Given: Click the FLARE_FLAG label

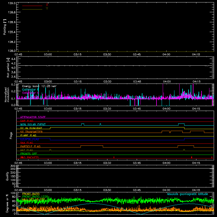Looking at the screenshot, I should point(28,135).
